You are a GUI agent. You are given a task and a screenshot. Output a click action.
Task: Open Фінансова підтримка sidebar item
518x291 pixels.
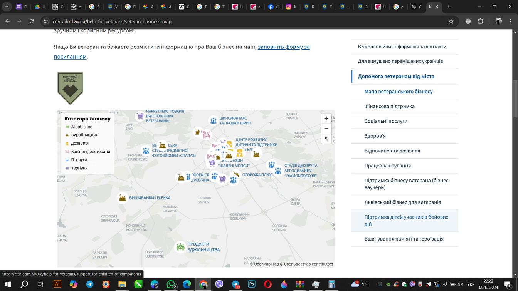pyautogui.click(x=389, y=106)
